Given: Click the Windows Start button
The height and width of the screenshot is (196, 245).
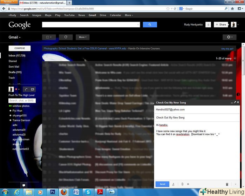Looking at the screenshot, I should (5, 192).
